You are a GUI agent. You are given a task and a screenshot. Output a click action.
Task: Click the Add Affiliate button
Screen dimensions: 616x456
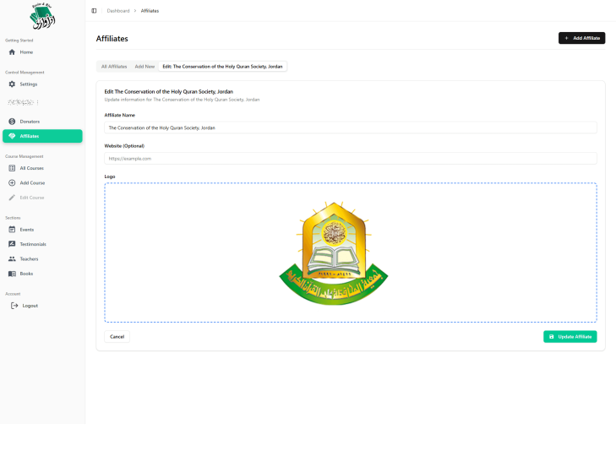pyautogui.click(x=581, y=38)
